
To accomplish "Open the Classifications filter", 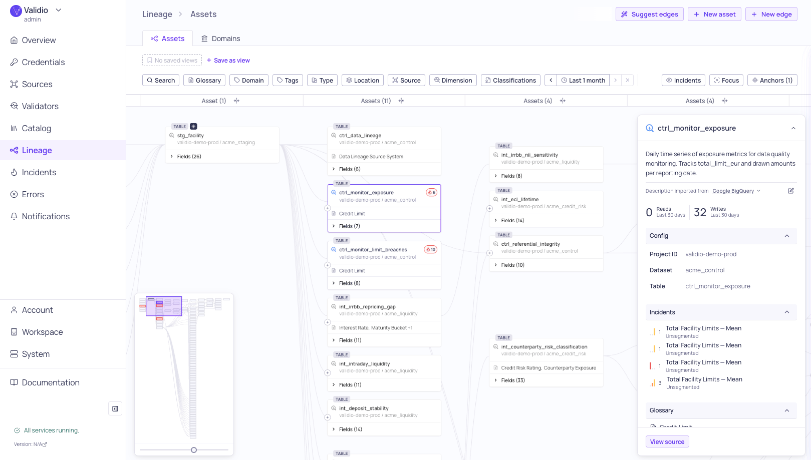I will pyautogui.click(x=510, y=80).
